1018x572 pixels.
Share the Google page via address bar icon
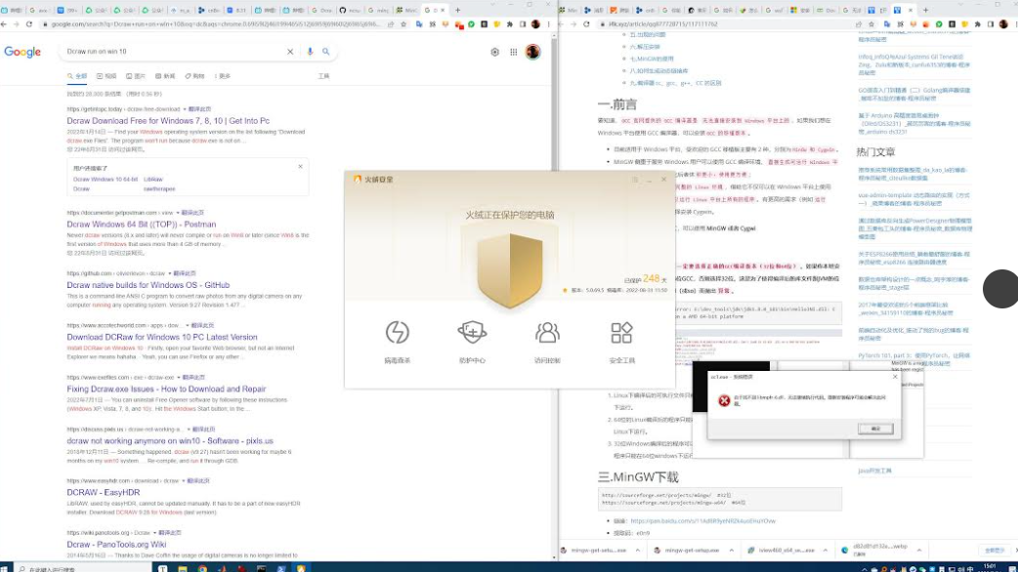tap(391, 24)
